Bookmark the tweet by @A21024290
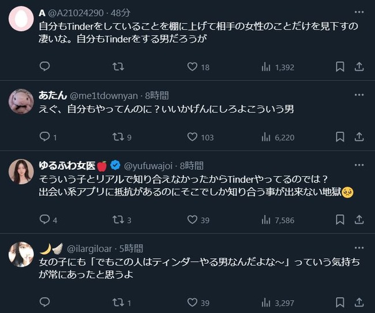Screen dimensions: 375x313 click(340, 67)
